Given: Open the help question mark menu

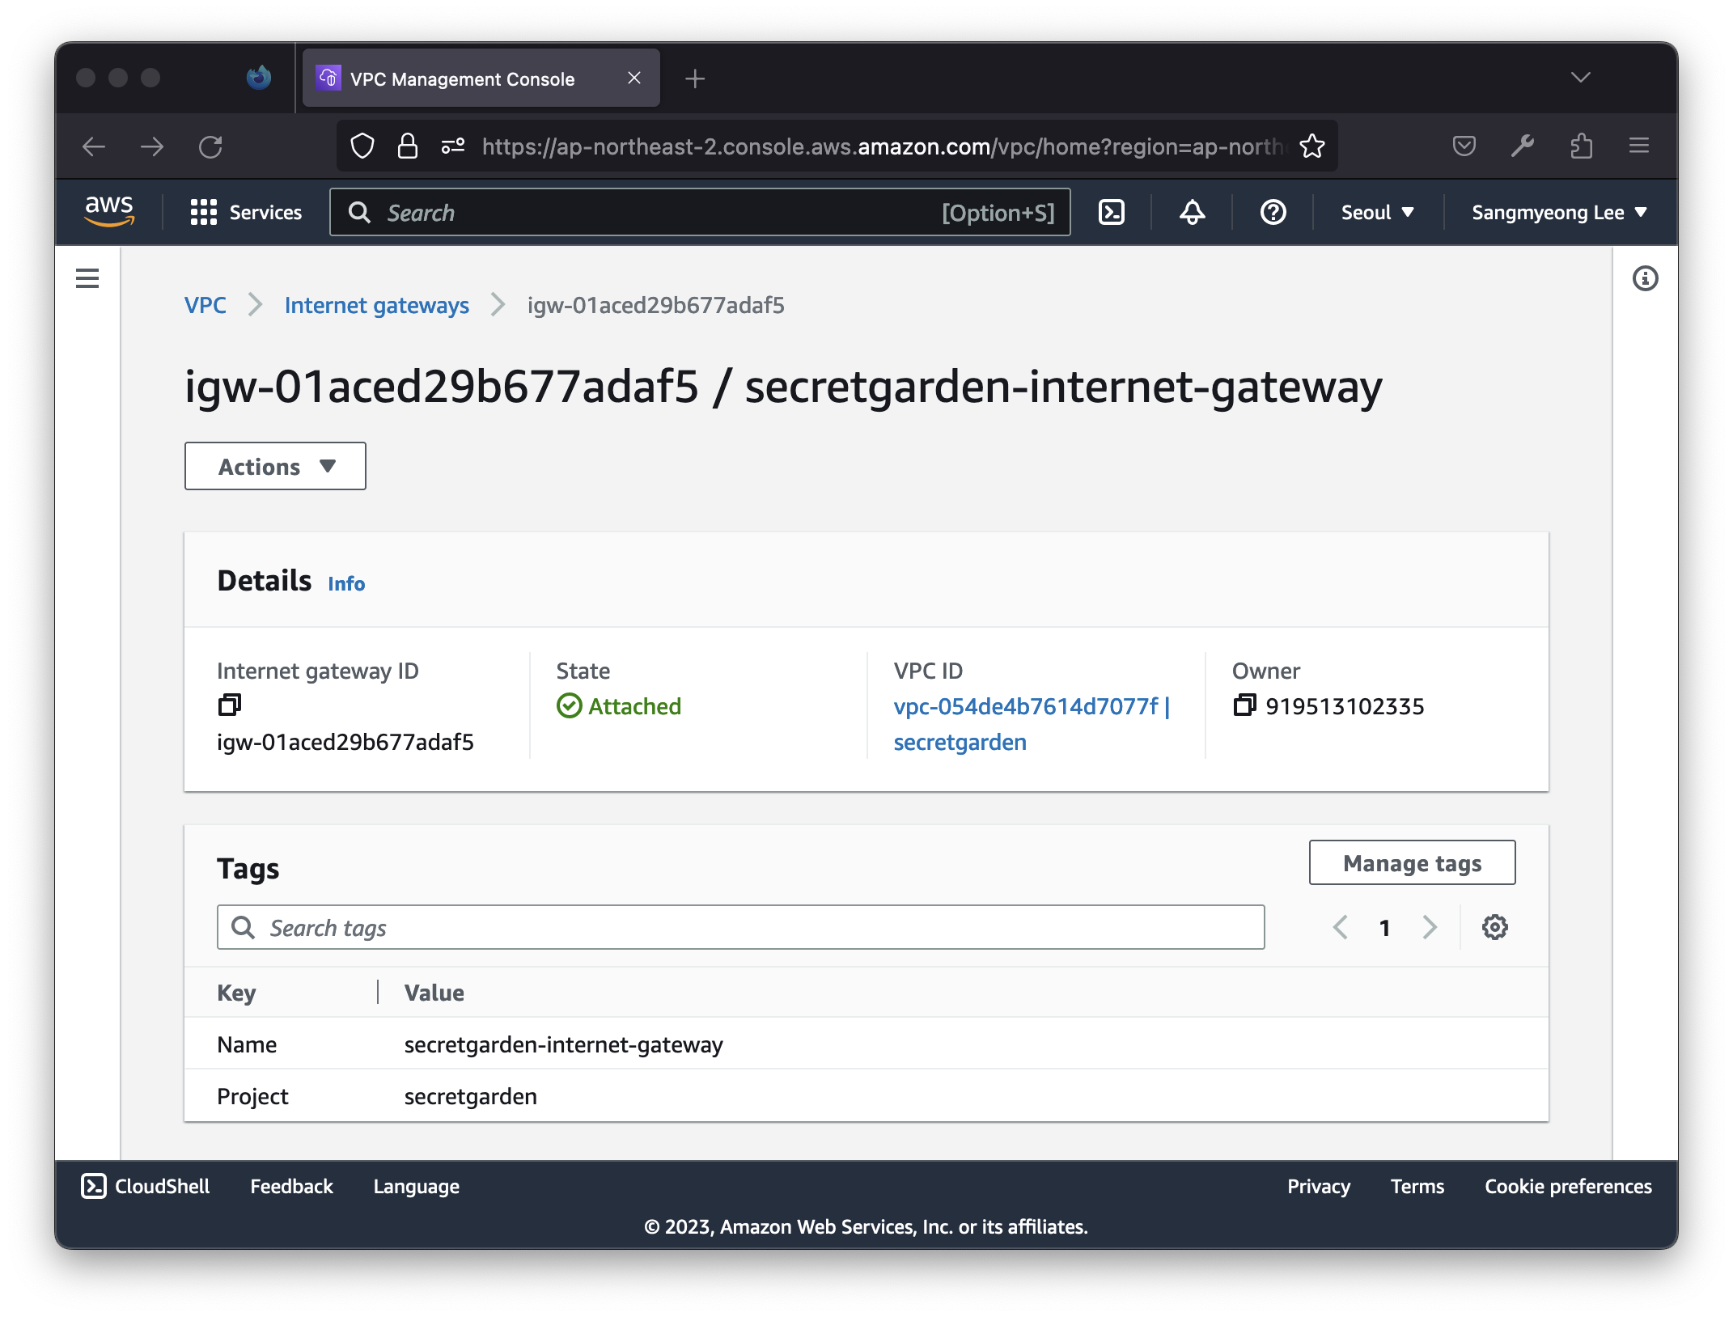Looking at the screenshot, I should 1273,212.
